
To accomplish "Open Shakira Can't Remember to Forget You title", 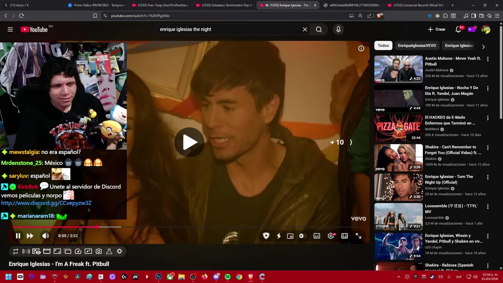I will [x=453, y=150].
